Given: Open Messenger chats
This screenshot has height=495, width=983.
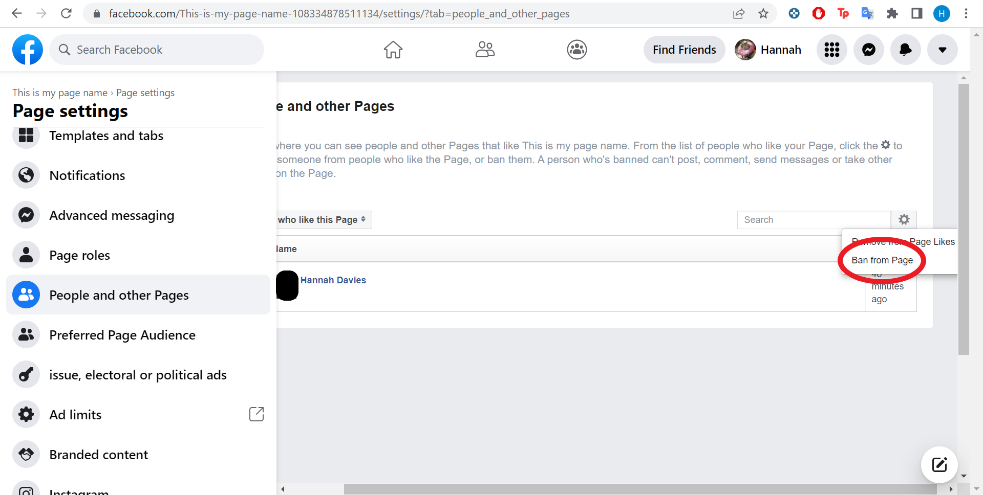Looking at the screenshot, I should 869,50.
